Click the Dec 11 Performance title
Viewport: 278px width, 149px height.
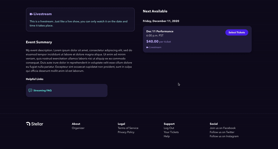click(160, 31)
